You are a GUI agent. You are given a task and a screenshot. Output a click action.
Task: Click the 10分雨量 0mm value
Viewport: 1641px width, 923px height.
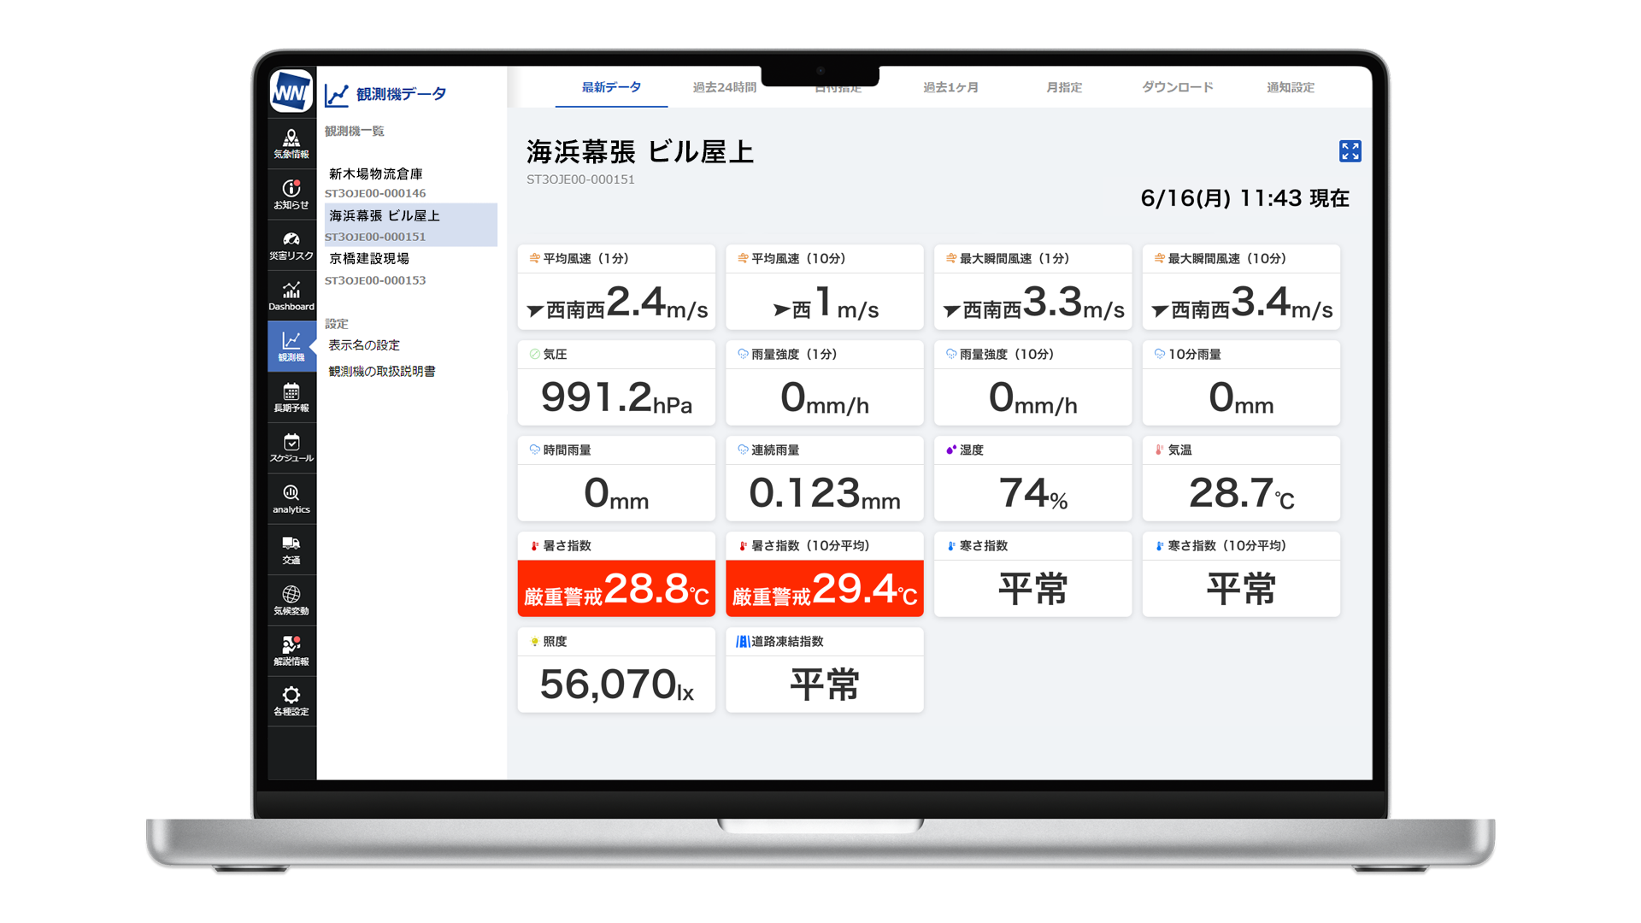1242,397
